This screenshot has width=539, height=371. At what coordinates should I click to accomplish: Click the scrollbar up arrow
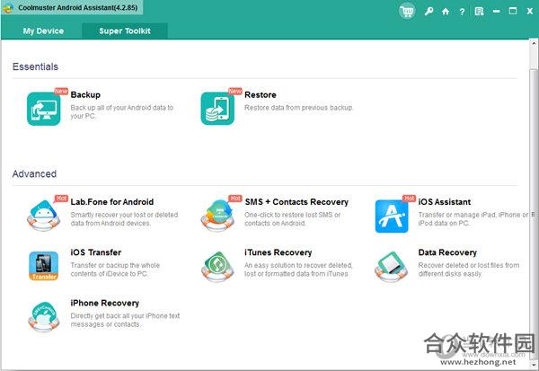coord(534,44)
